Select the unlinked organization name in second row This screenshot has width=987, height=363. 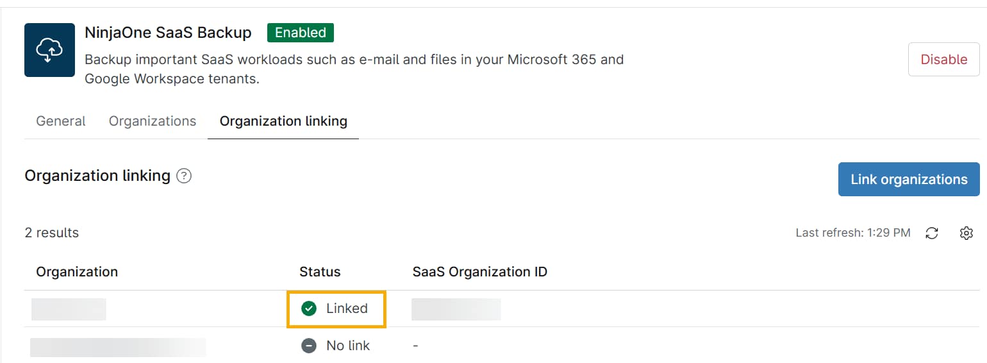118,347
